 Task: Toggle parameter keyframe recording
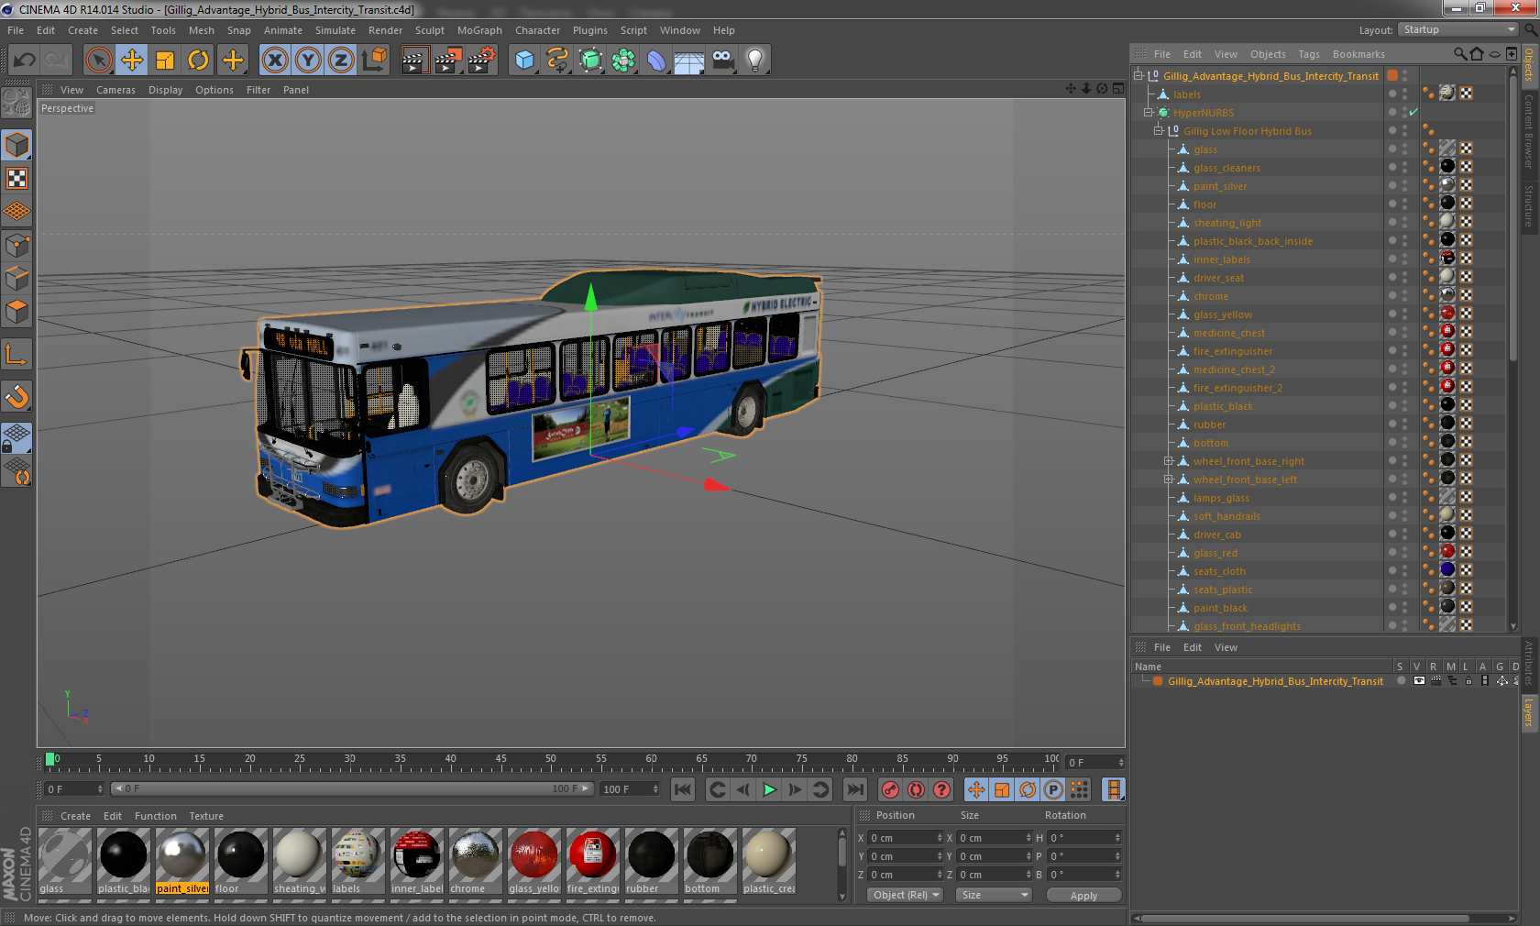(1053, 789)
